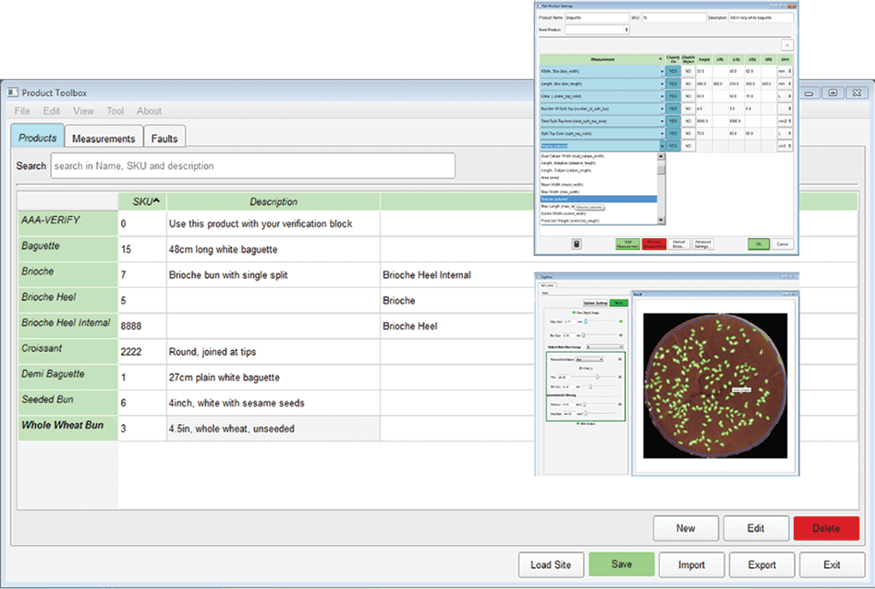Select the Croissant product row
Screen dimensions: 875x589
(437, 352)
